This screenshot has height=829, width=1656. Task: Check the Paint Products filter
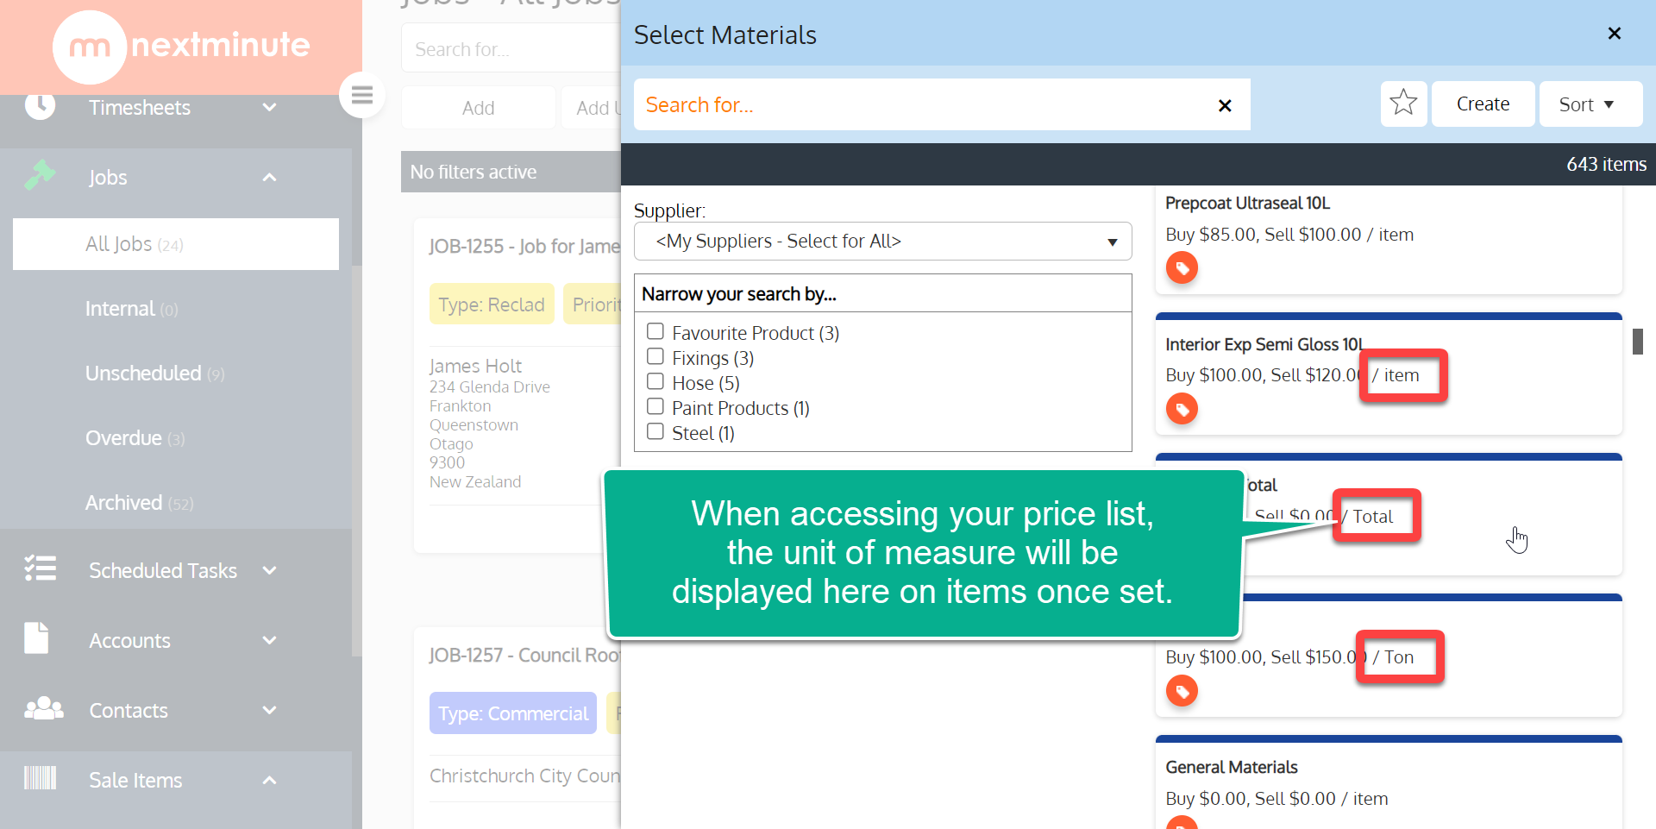pyautogui.click(x=655, y=406)
